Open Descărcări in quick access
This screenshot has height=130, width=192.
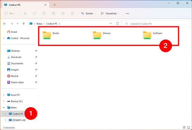point(14,57)
